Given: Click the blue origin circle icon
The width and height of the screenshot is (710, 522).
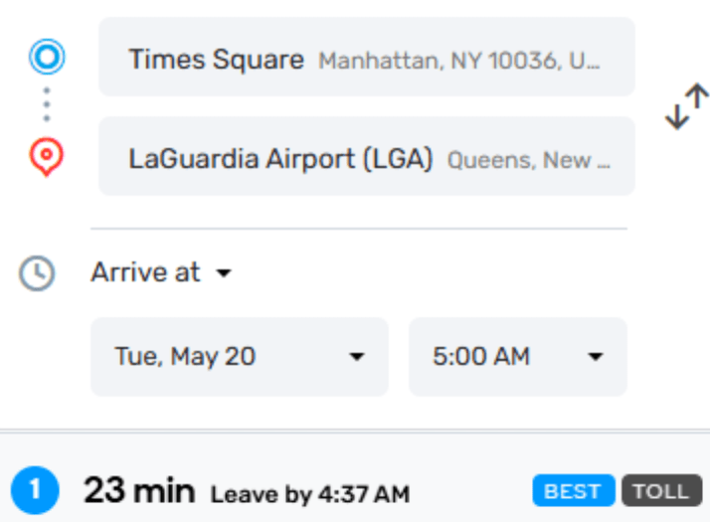Looking at the screenshot, I should pos(47,58).
